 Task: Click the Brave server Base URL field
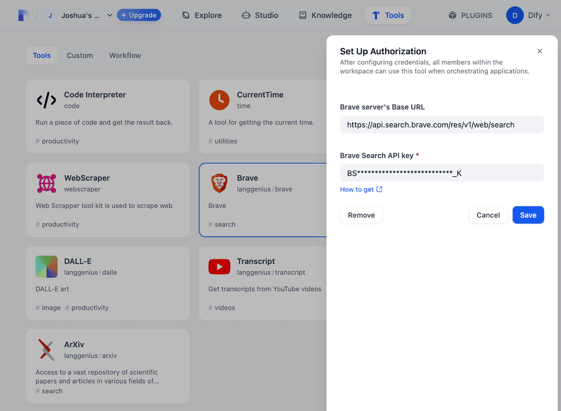tap(442, 125)
